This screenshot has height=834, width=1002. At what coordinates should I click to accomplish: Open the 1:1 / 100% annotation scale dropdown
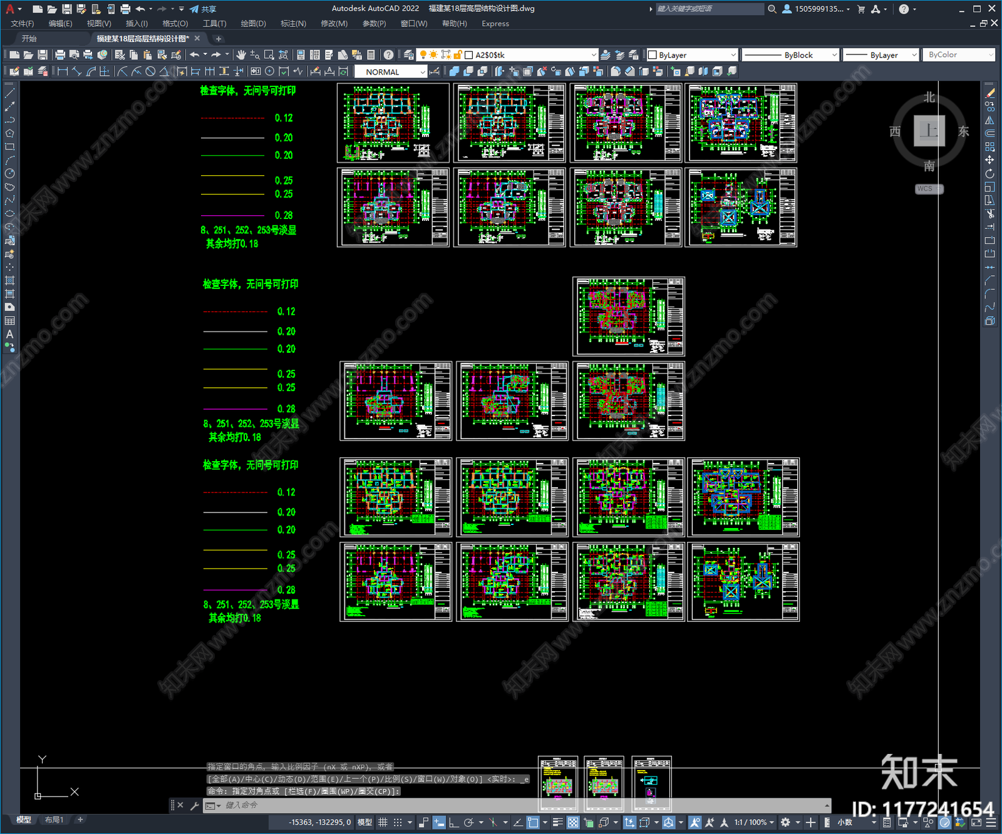[754, 822]
